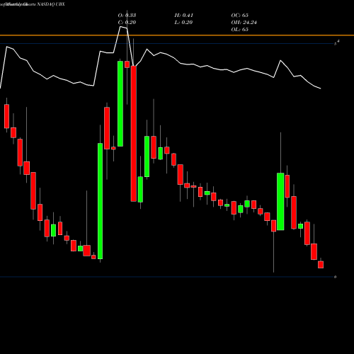Select the low value 'L: 0.20'
Viewport: 354px width, 354px height.
coord(183,22)
